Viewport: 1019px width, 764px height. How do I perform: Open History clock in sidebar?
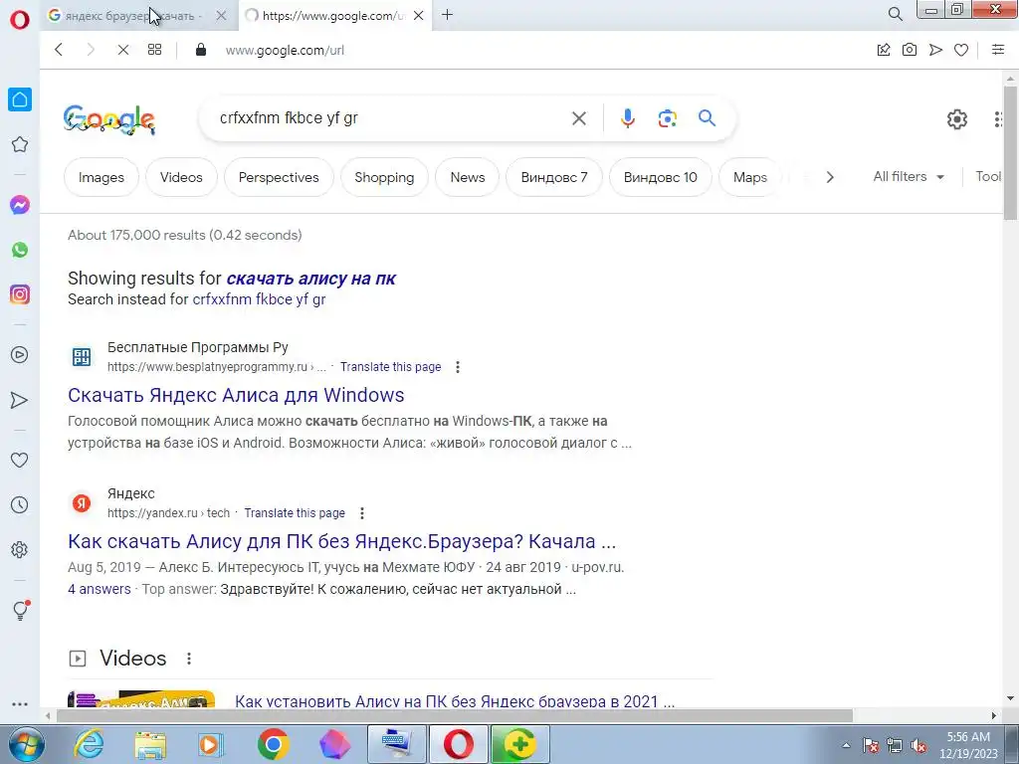coord(20,504)
